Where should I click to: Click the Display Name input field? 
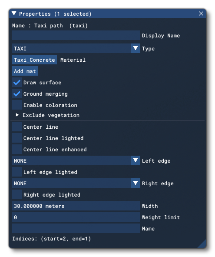76,35
